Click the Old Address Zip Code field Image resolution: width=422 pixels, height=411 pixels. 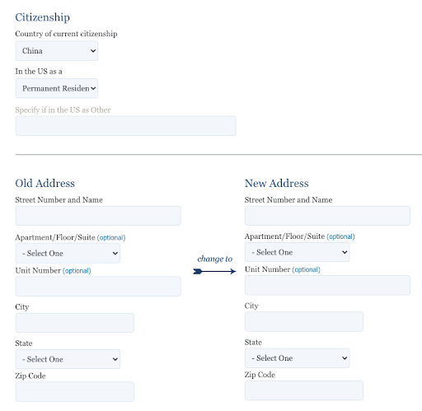tap(75, 391)
